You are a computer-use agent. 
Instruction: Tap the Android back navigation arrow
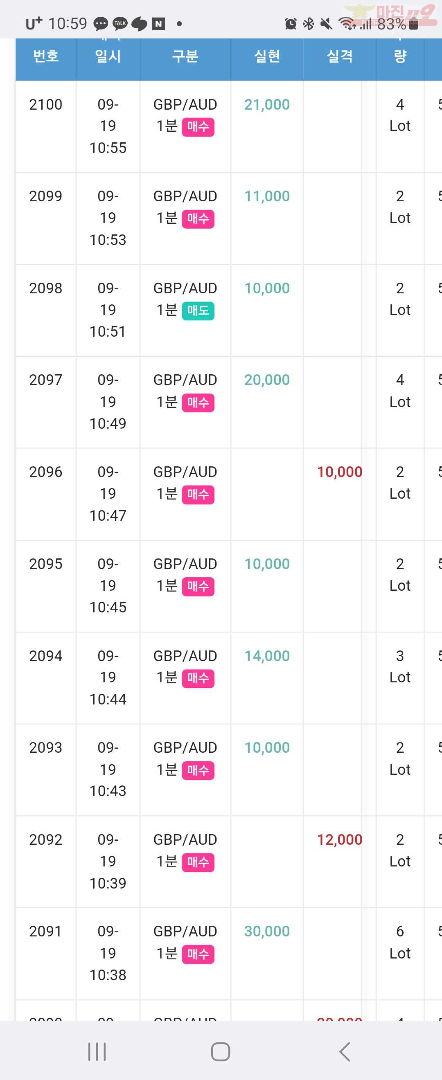pos(345,1051)
